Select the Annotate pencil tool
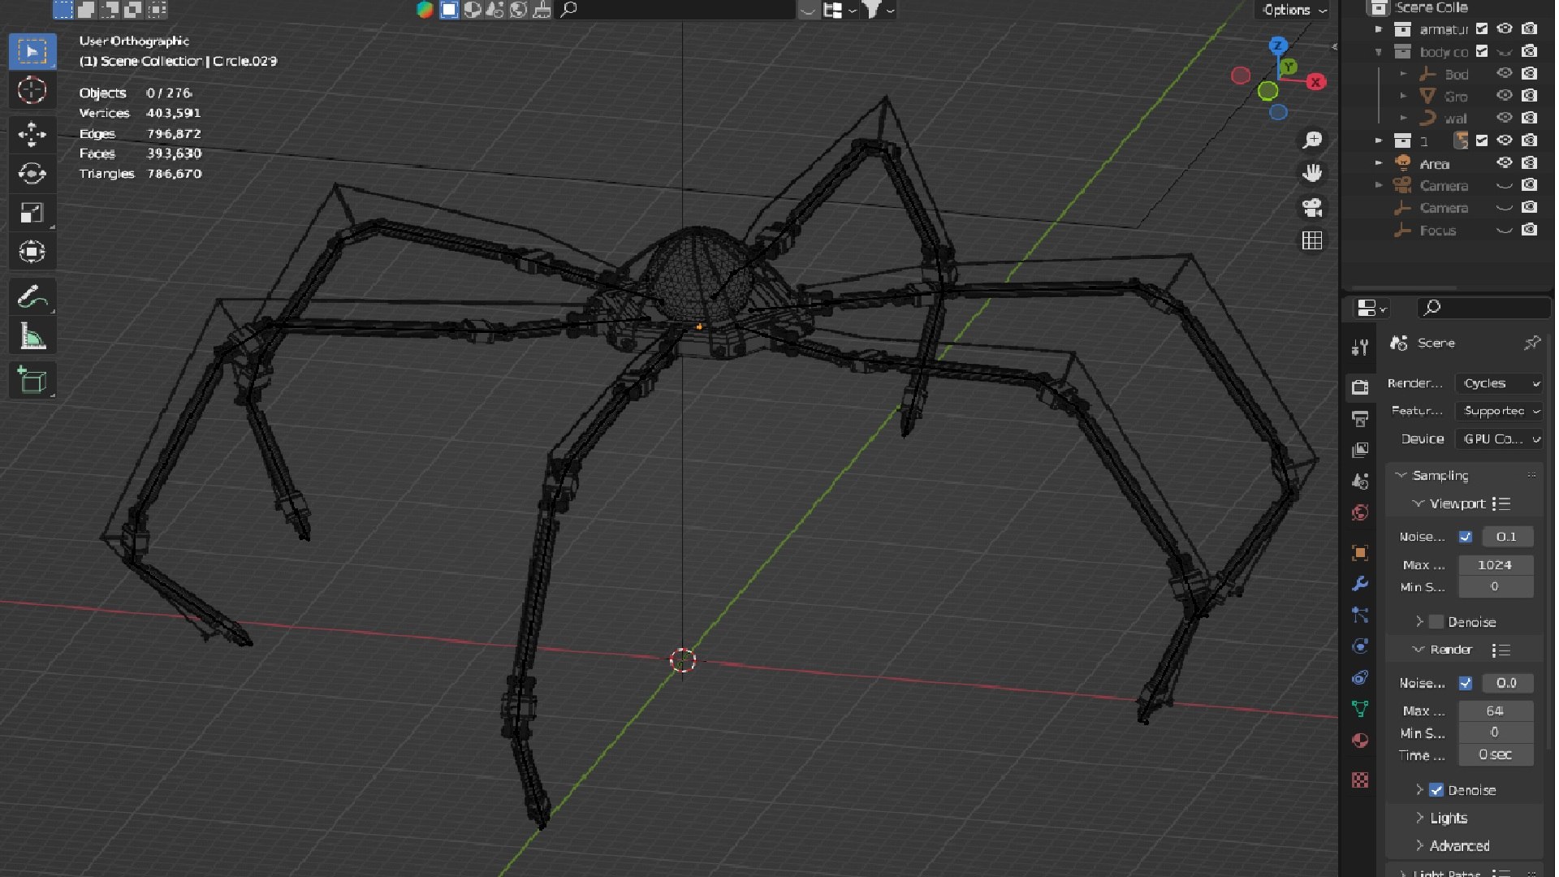 pos(32,297)
